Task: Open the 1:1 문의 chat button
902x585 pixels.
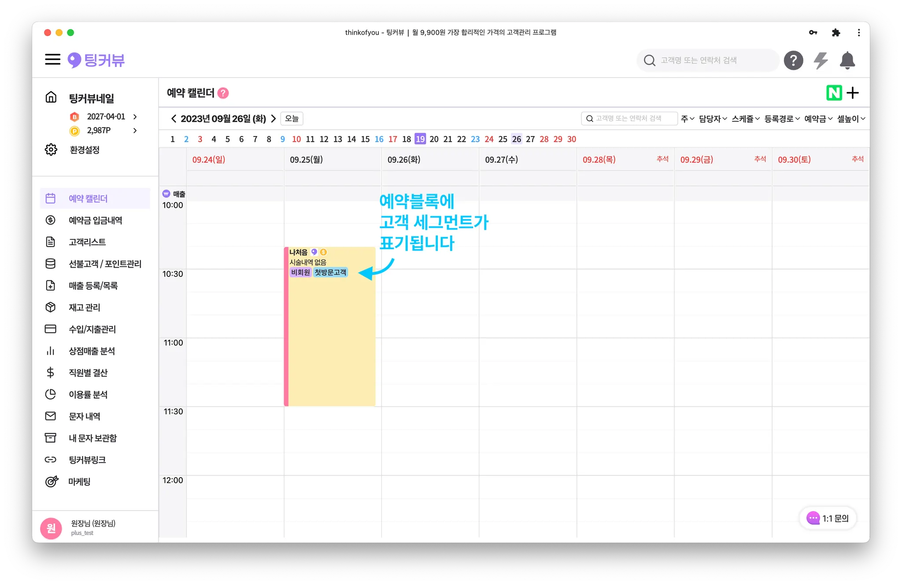Action: coord(828,518)
